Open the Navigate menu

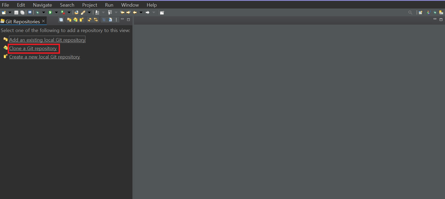(42, 5)
